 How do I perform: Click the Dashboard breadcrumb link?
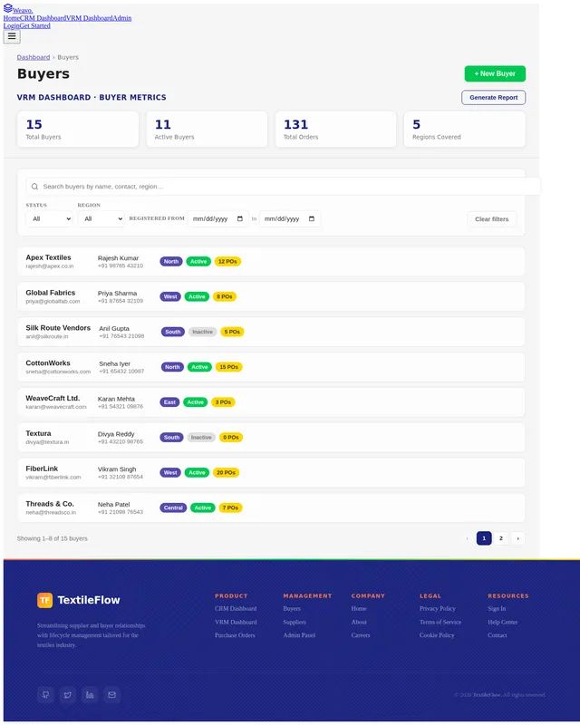[34, 57]
